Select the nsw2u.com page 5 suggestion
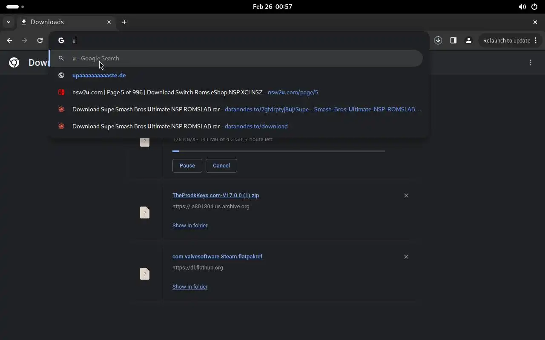 (x=236, y=92)
